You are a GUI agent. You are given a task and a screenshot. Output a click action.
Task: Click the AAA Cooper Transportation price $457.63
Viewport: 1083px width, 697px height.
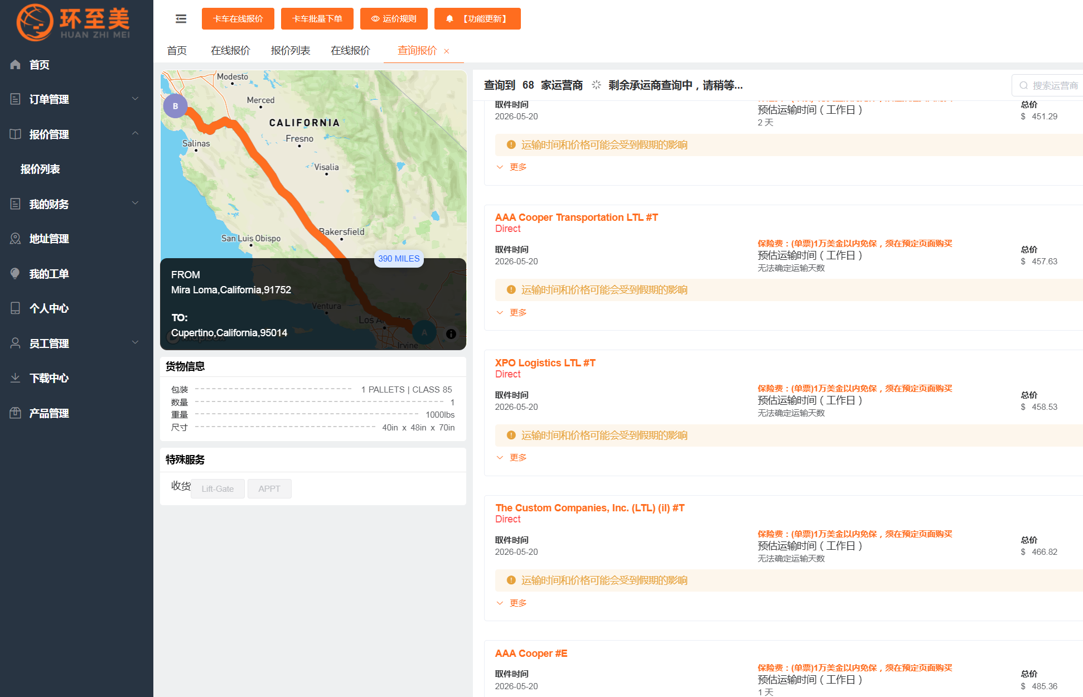[x=1039, y=262]
